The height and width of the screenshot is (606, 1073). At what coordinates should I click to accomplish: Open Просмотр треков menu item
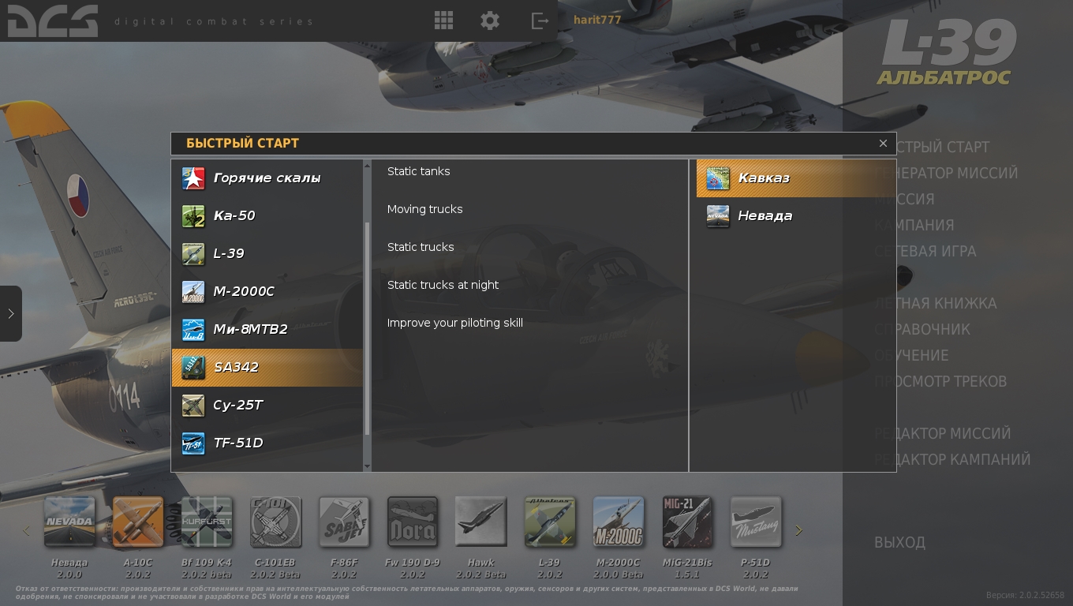[x=940, y=381]
